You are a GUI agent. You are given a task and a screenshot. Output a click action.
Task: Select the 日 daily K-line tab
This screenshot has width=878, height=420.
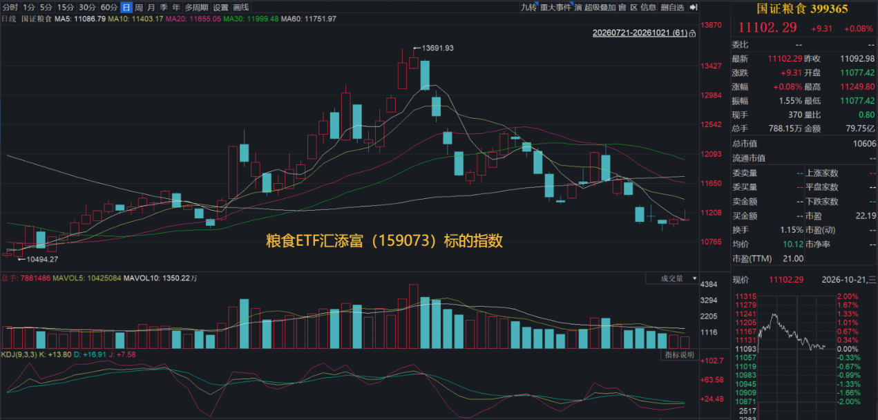[x=126, y=8]
